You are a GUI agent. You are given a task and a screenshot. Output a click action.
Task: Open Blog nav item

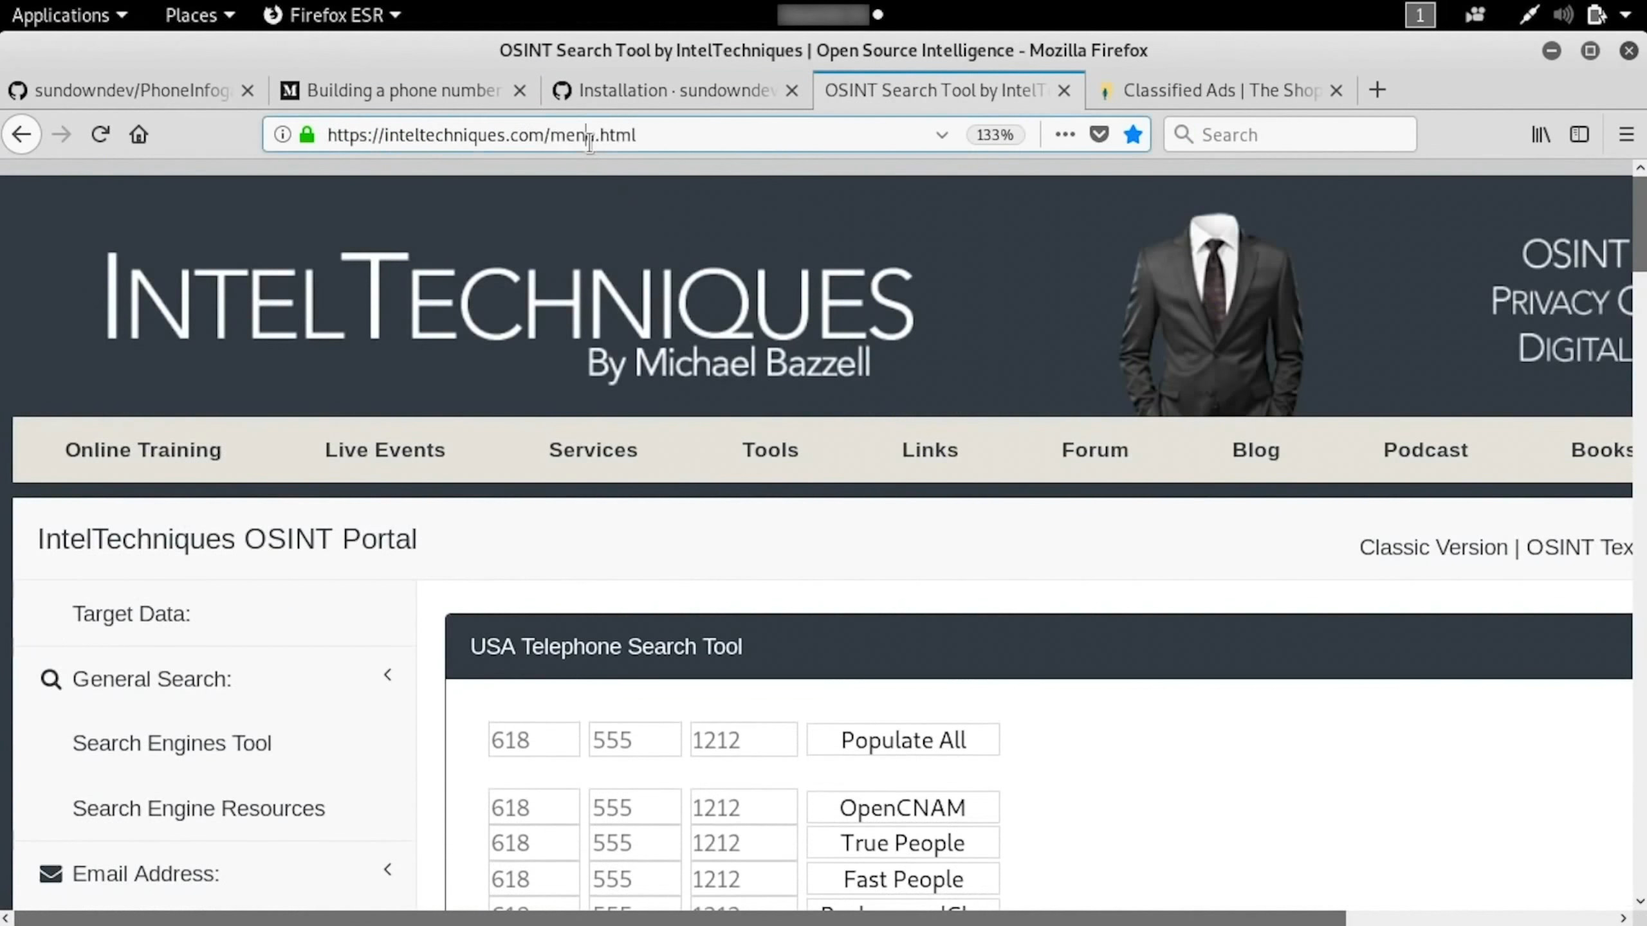coord(1256,449)
